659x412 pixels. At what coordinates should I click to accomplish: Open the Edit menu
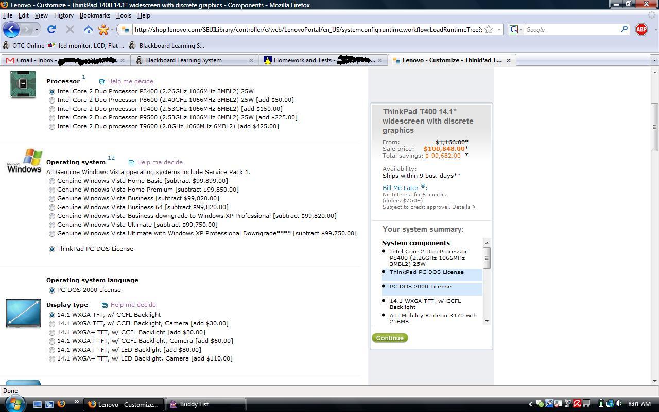pos(24,15)
